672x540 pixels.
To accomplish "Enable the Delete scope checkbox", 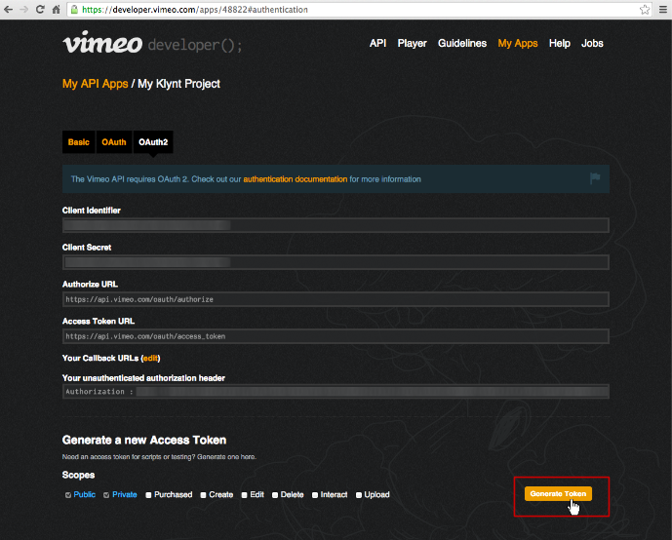I will point(275,495).
